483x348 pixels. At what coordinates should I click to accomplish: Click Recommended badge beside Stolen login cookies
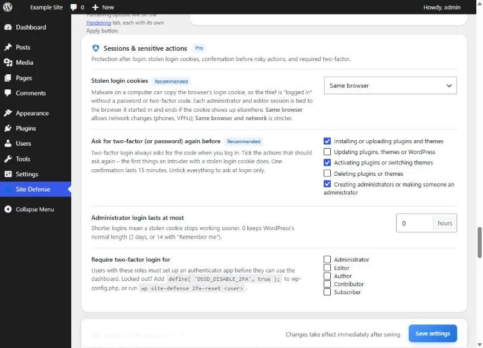pos(171,82)
